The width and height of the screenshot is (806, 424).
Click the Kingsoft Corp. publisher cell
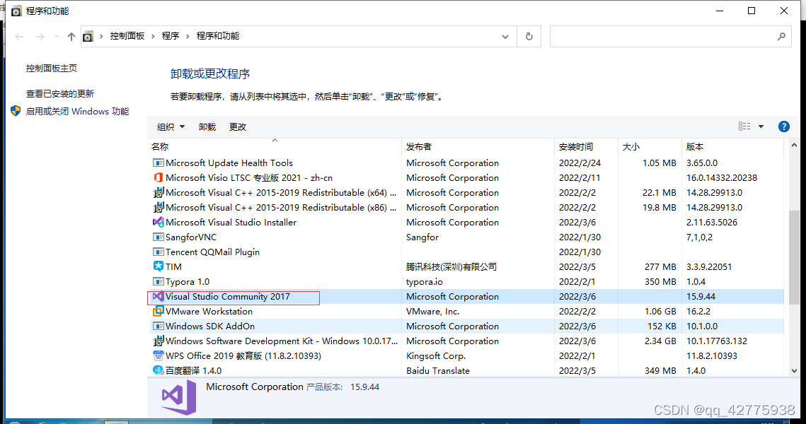(x=436, y=355)
